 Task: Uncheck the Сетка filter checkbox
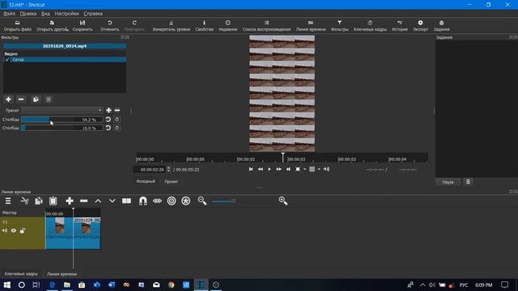[x=7, y=60]
